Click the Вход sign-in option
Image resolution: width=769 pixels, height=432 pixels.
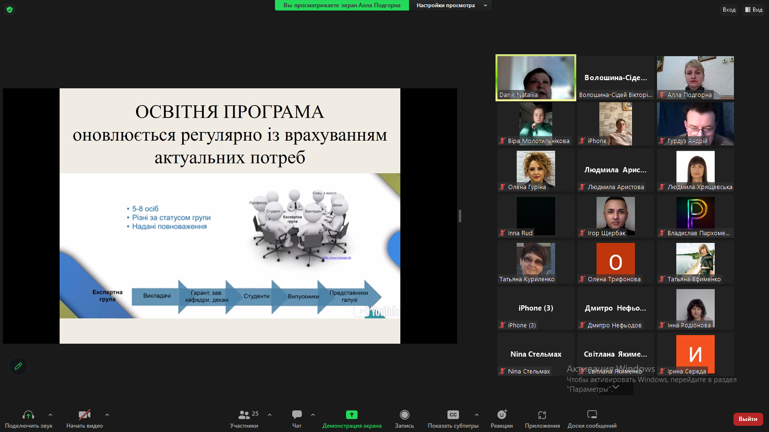coord(729,10)
